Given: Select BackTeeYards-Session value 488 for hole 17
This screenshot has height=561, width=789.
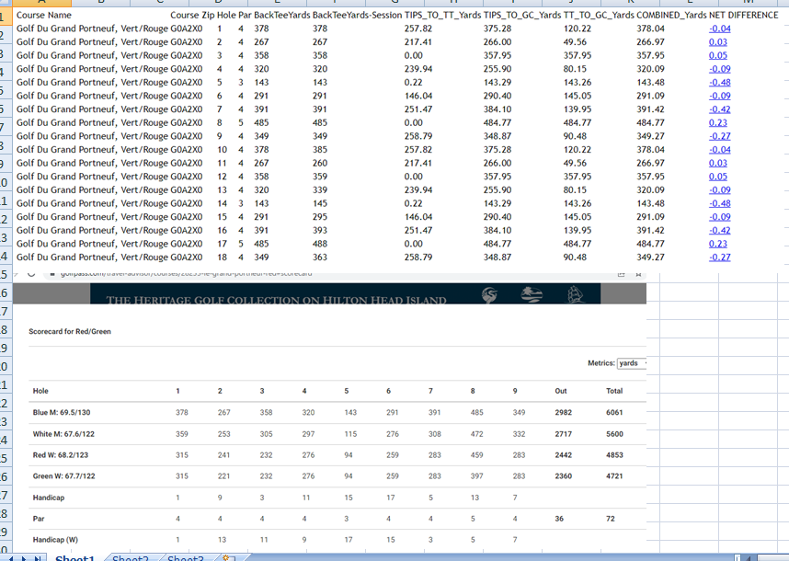Looking at the screenshot, I should point(320,244).
